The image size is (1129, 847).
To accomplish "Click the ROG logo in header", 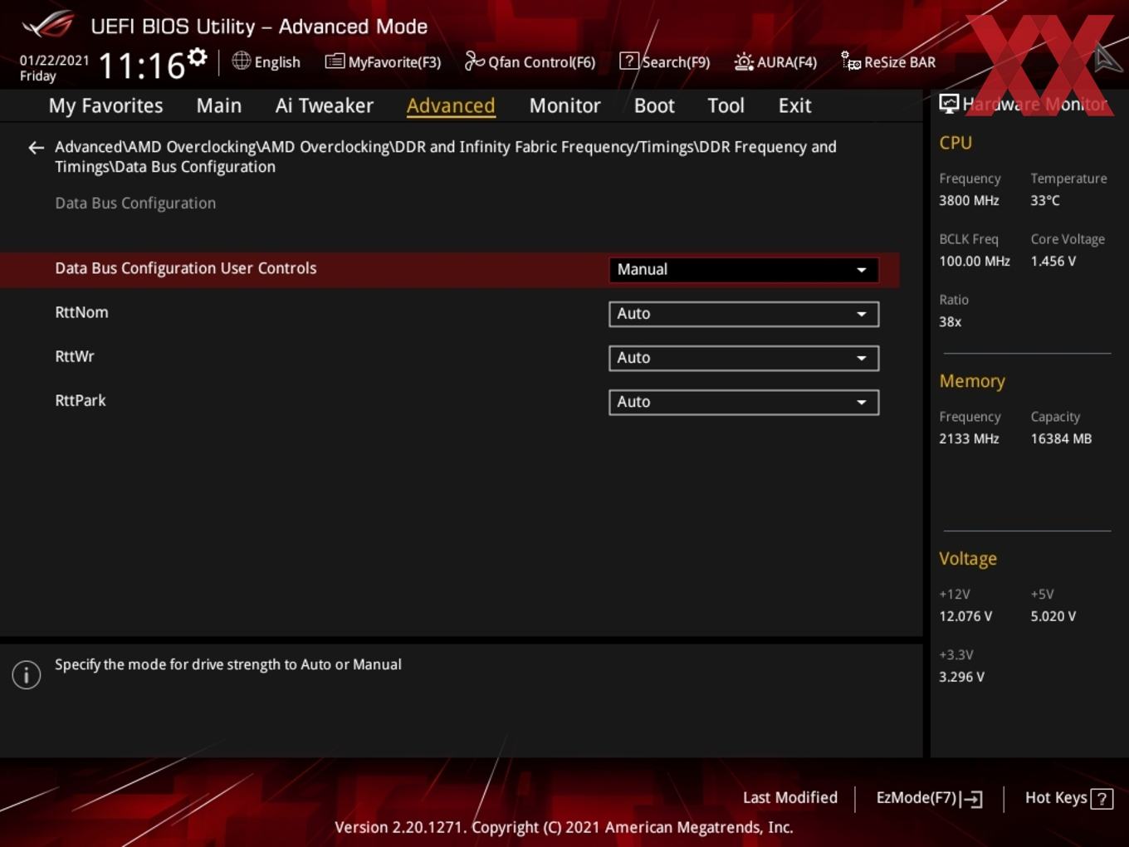I will coord(48,25).
